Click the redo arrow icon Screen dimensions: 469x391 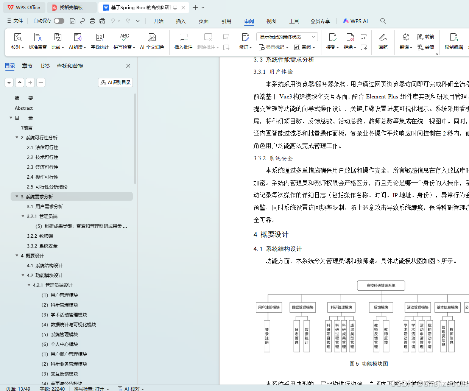pyautogui.click(x=128, y=21)
